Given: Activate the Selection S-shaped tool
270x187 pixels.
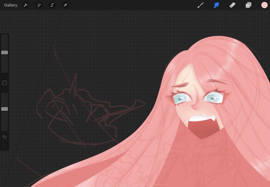Looking at the screenshot, I should [52, 5].
